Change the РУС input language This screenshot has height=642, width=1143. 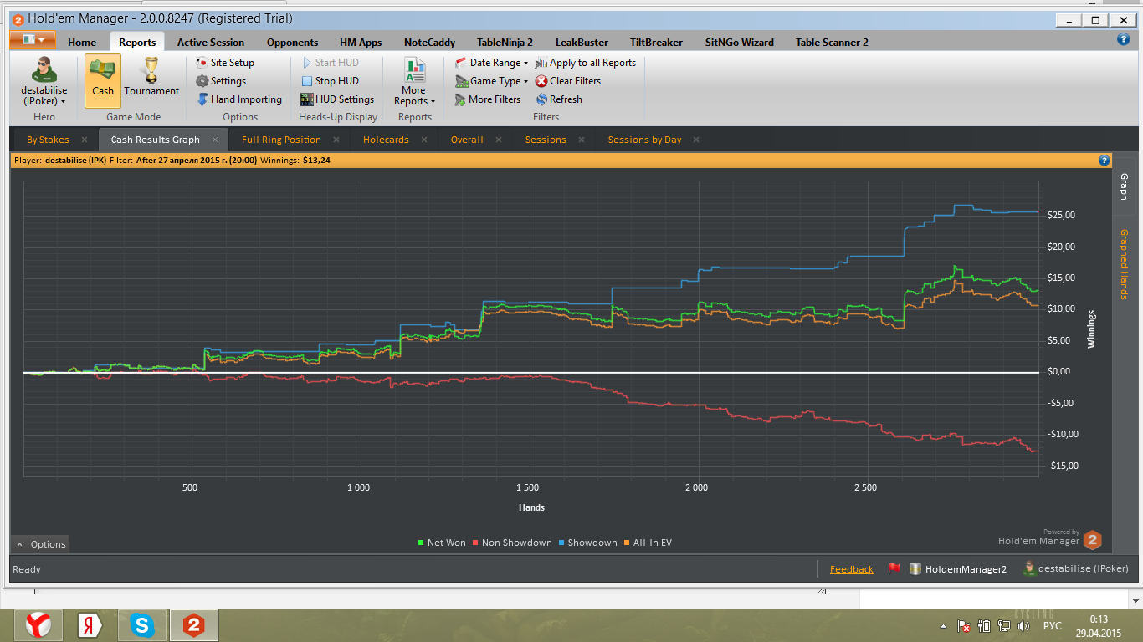tap(1053, 626)
